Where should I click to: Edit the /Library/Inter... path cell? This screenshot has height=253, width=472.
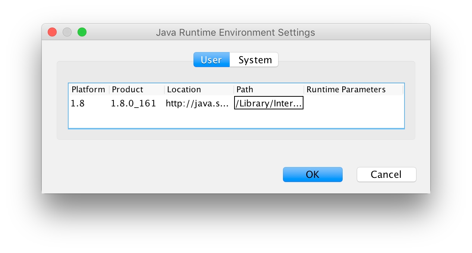(x=269, y=103)
